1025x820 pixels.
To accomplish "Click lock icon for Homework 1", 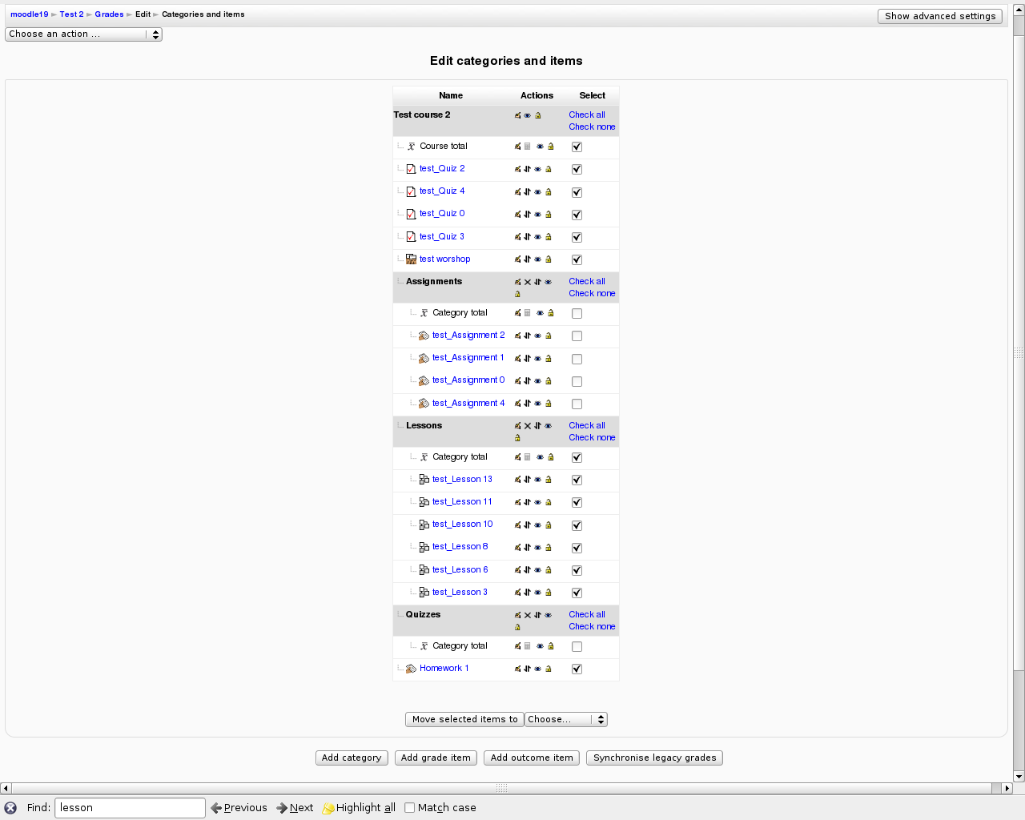I will (x=549, y=669).
